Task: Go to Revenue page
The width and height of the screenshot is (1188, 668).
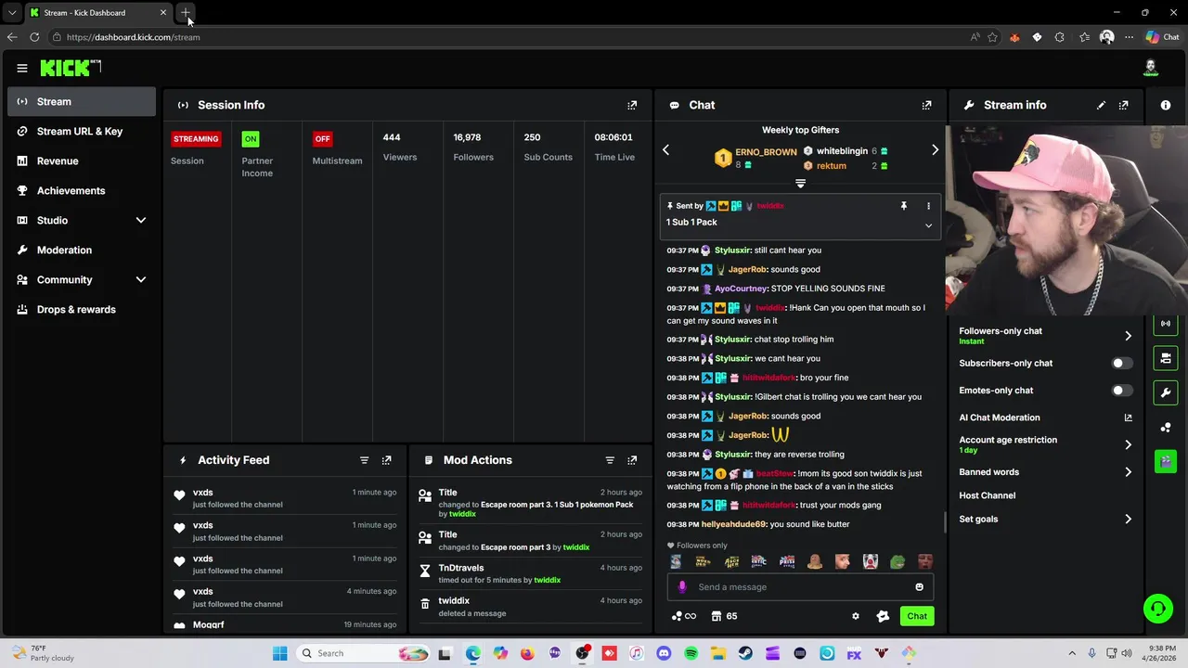Action: [x=82, y=161]
